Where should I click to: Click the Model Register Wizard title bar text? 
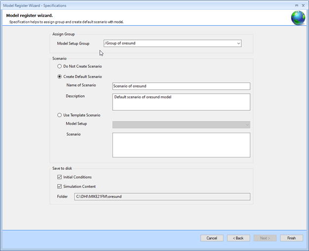(x=35, y=5)
